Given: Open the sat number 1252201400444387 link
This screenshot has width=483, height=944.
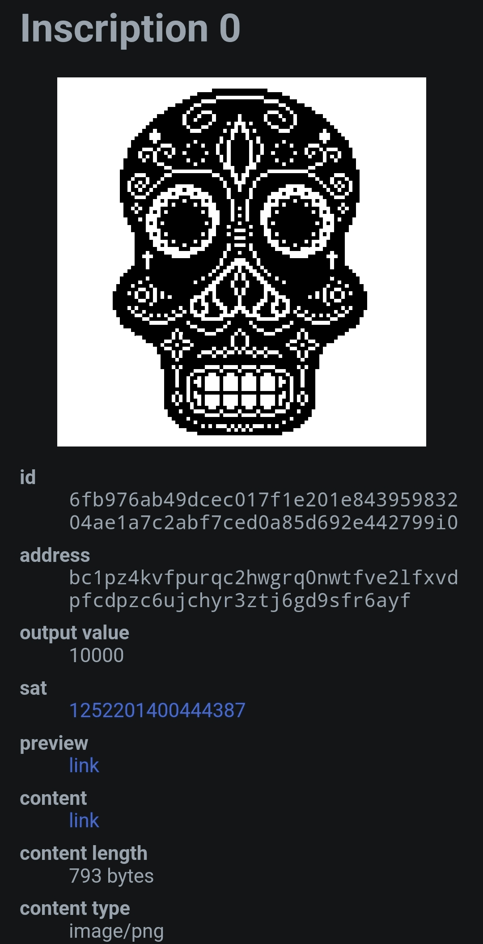Looking at the screenshot, I should [157, 710].
